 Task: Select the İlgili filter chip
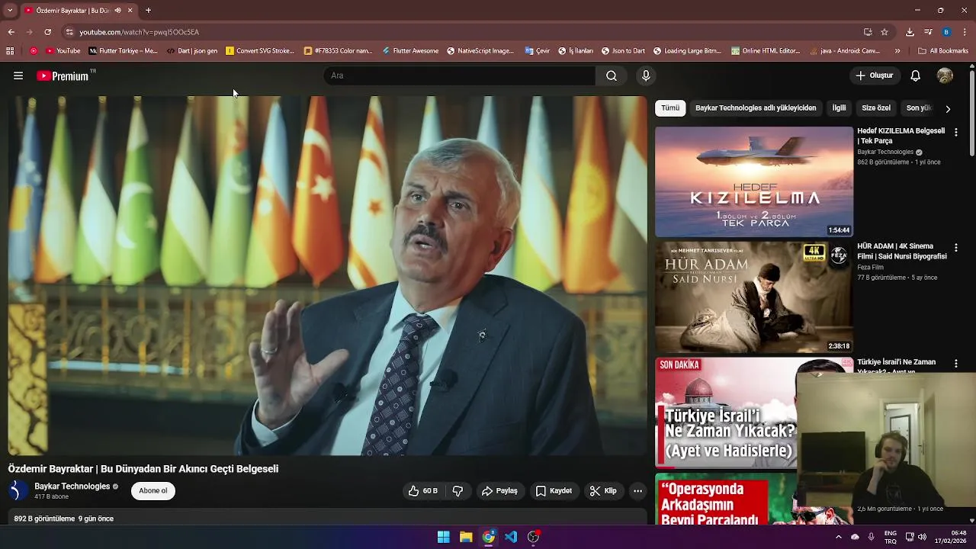point(839,108)
